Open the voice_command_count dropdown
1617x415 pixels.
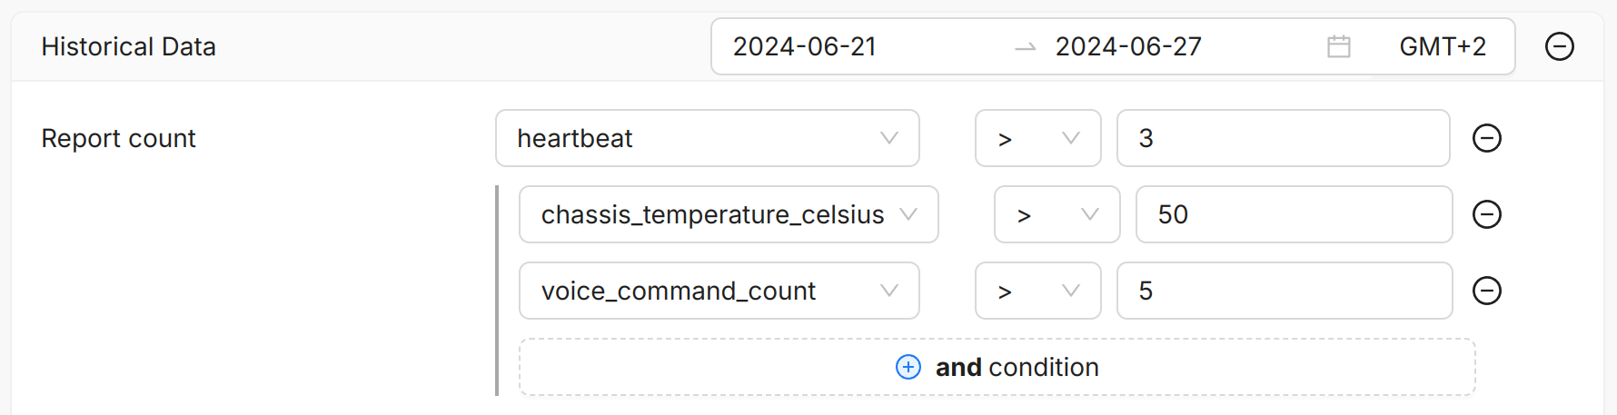719,291
